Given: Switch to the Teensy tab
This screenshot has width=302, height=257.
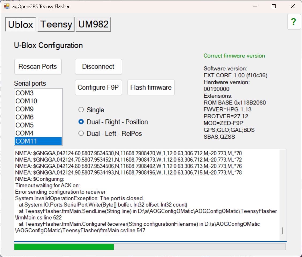Looking at the screenshot, I should (x=56, y=24).
